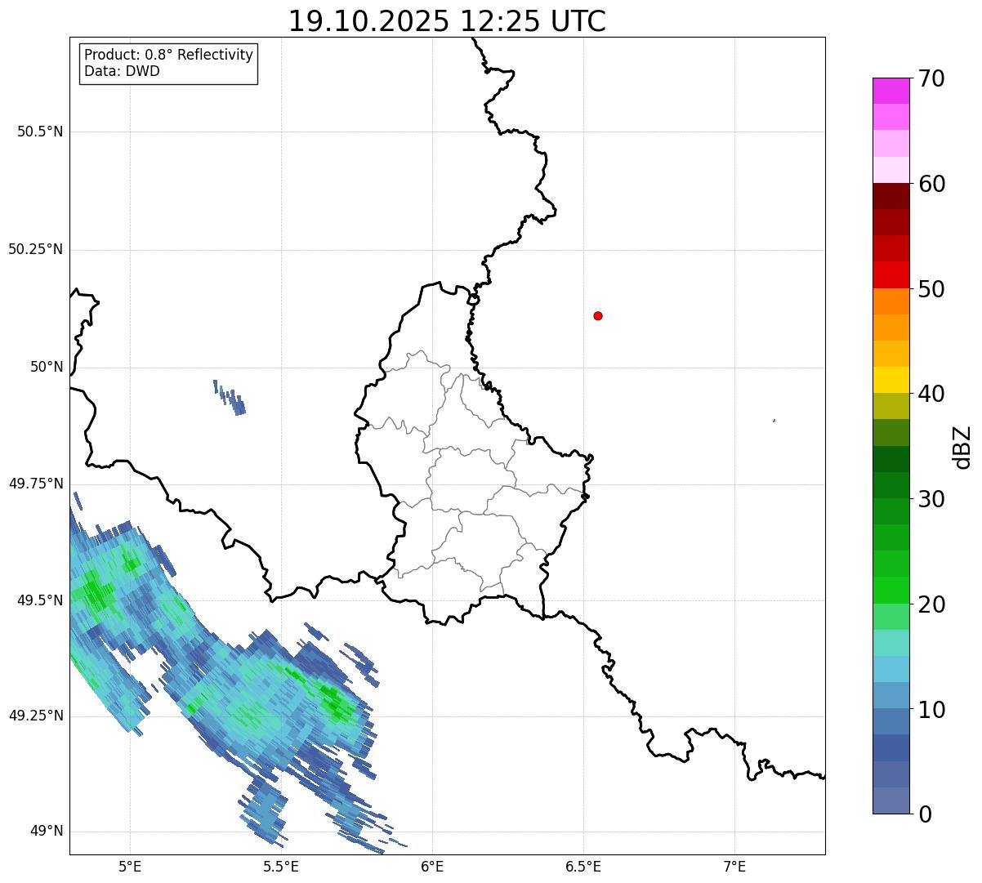Click the 50.5°N latitude label

tap(41, 132)
